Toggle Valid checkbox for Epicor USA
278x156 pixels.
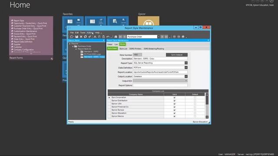(x=175, y=104)
